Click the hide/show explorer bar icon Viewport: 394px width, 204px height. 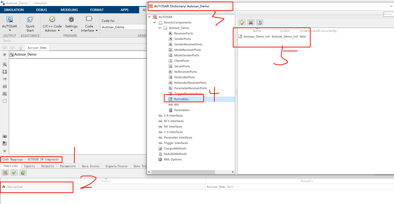tap(5, 55)
